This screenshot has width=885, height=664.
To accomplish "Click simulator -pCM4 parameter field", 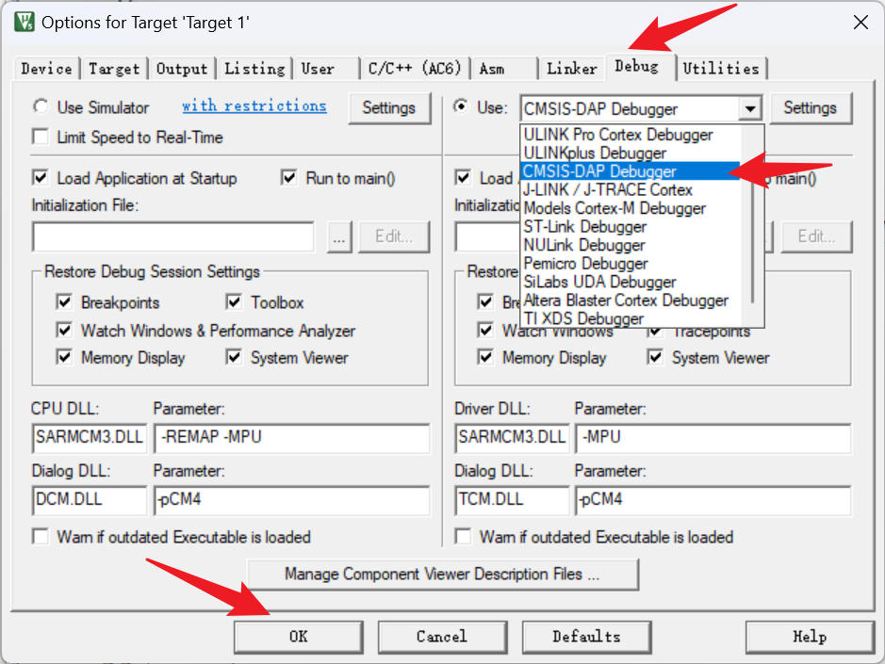I will (x=292, y=500).
